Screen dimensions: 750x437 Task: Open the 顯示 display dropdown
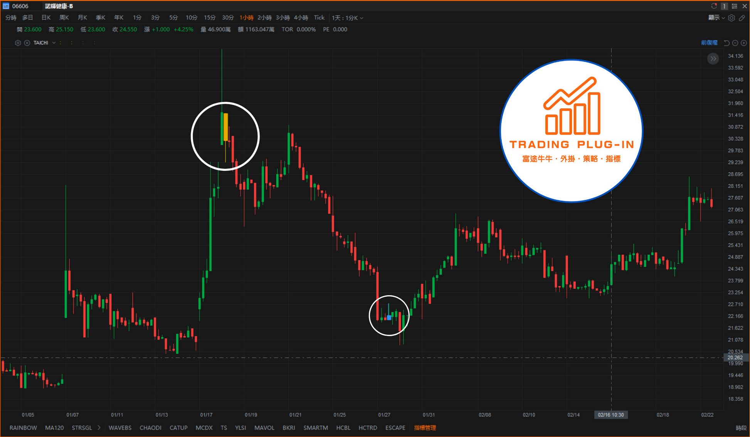[716, 18]
